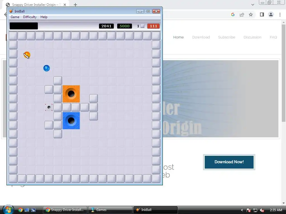Click the orange ball in InkBall
This screenshot has width=286, height=214.
tap(27, 55)
